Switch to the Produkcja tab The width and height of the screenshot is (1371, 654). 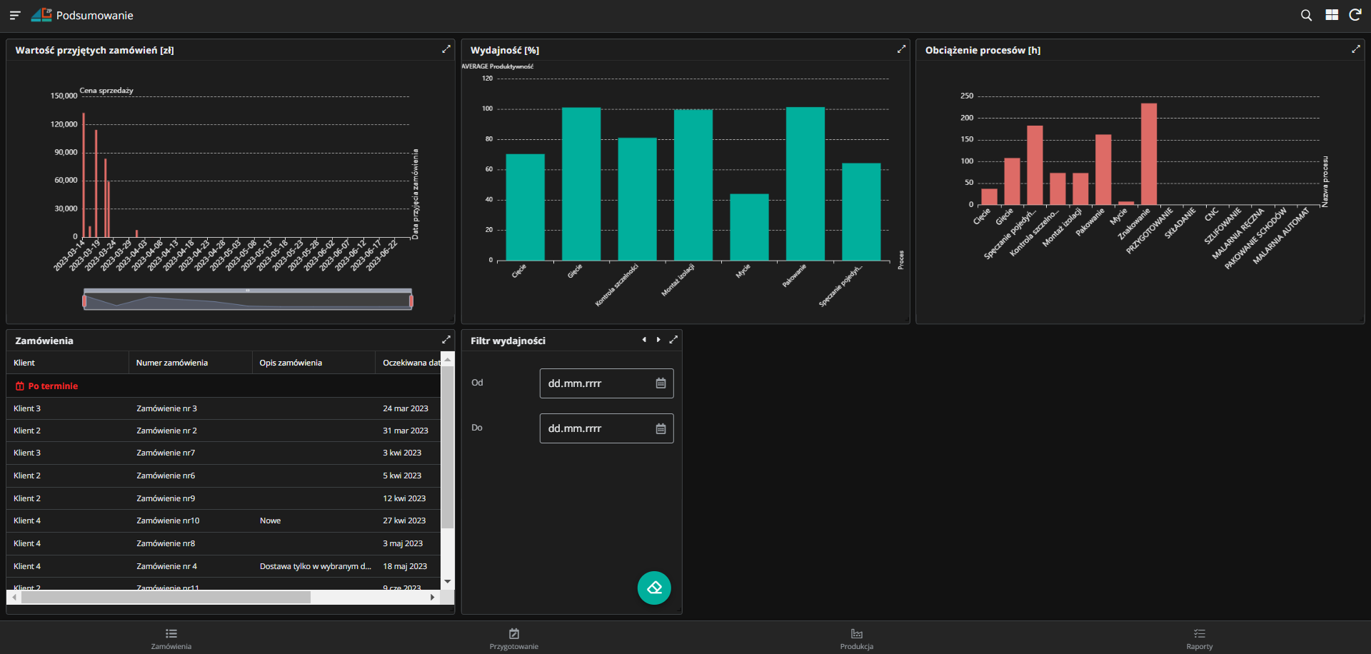click(x=856, y=638)
